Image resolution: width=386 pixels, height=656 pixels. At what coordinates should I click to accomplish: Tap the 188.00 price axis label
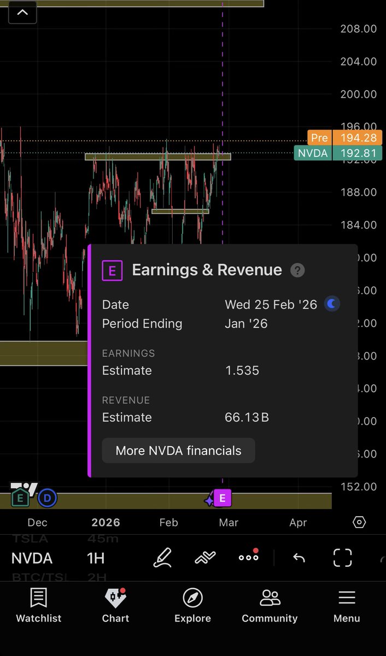pyautogui.click(x=359, y=192)
